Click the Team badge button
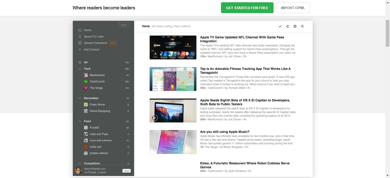 pos(126,171)
